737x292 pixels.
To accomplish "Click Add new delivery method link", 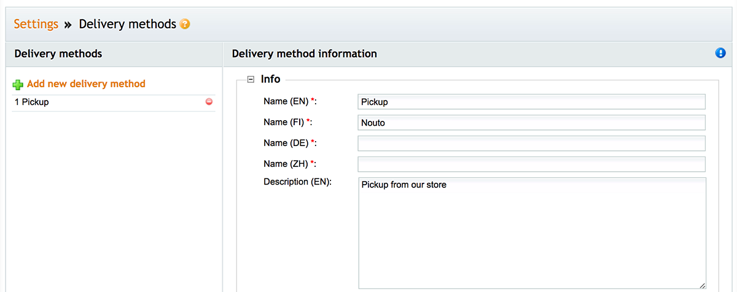I will click(86, 83).
